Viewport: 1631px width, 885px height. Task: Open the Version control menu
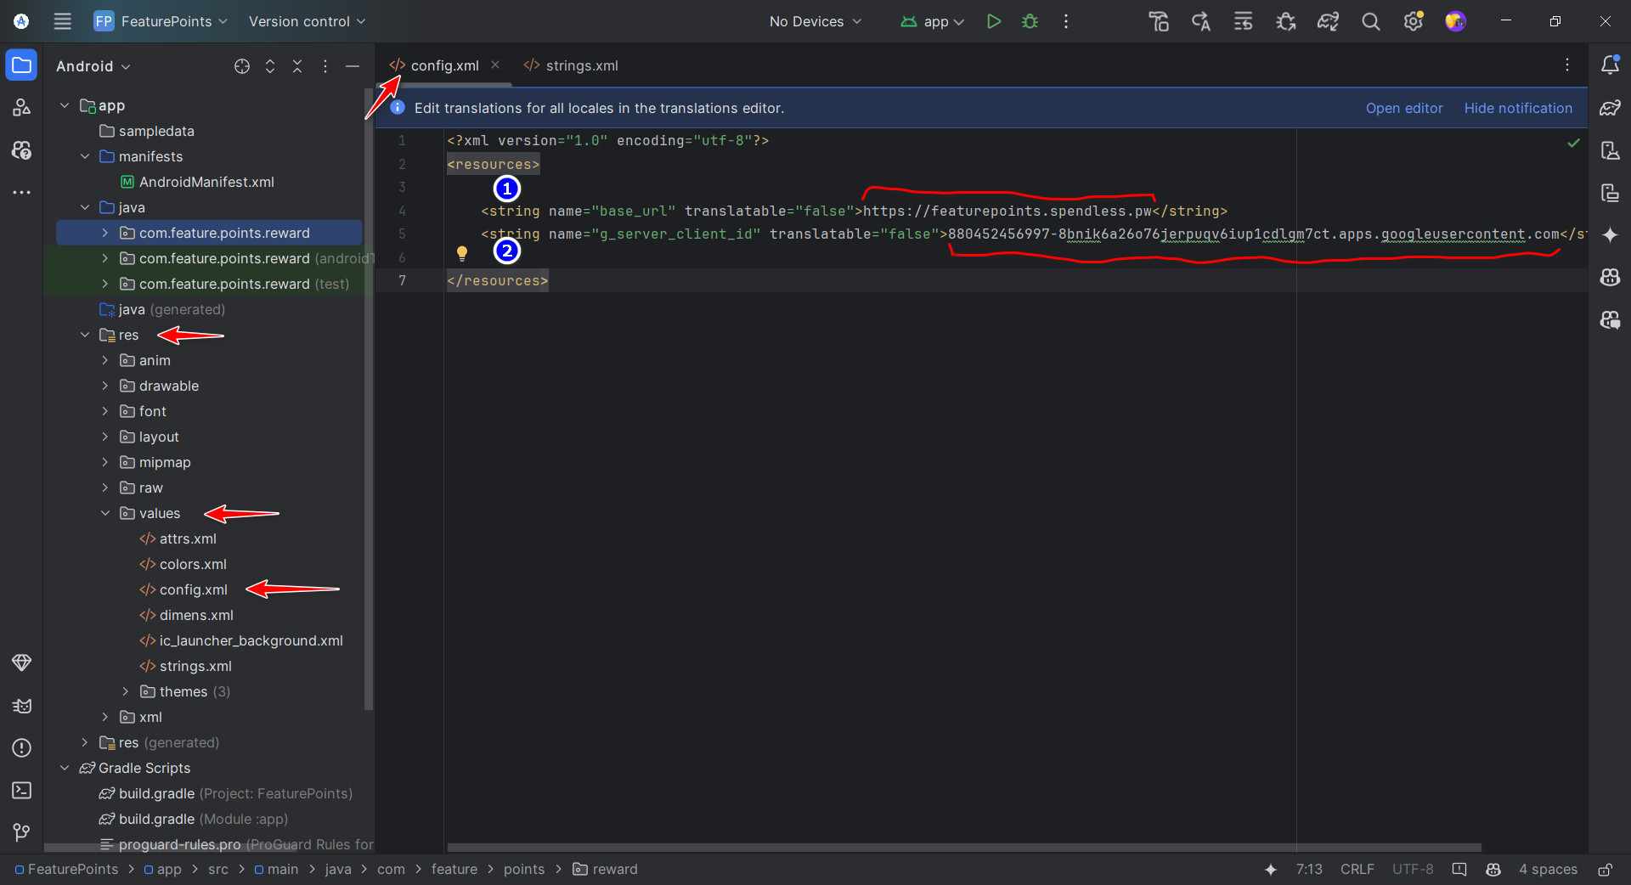(x=305, y=21)
